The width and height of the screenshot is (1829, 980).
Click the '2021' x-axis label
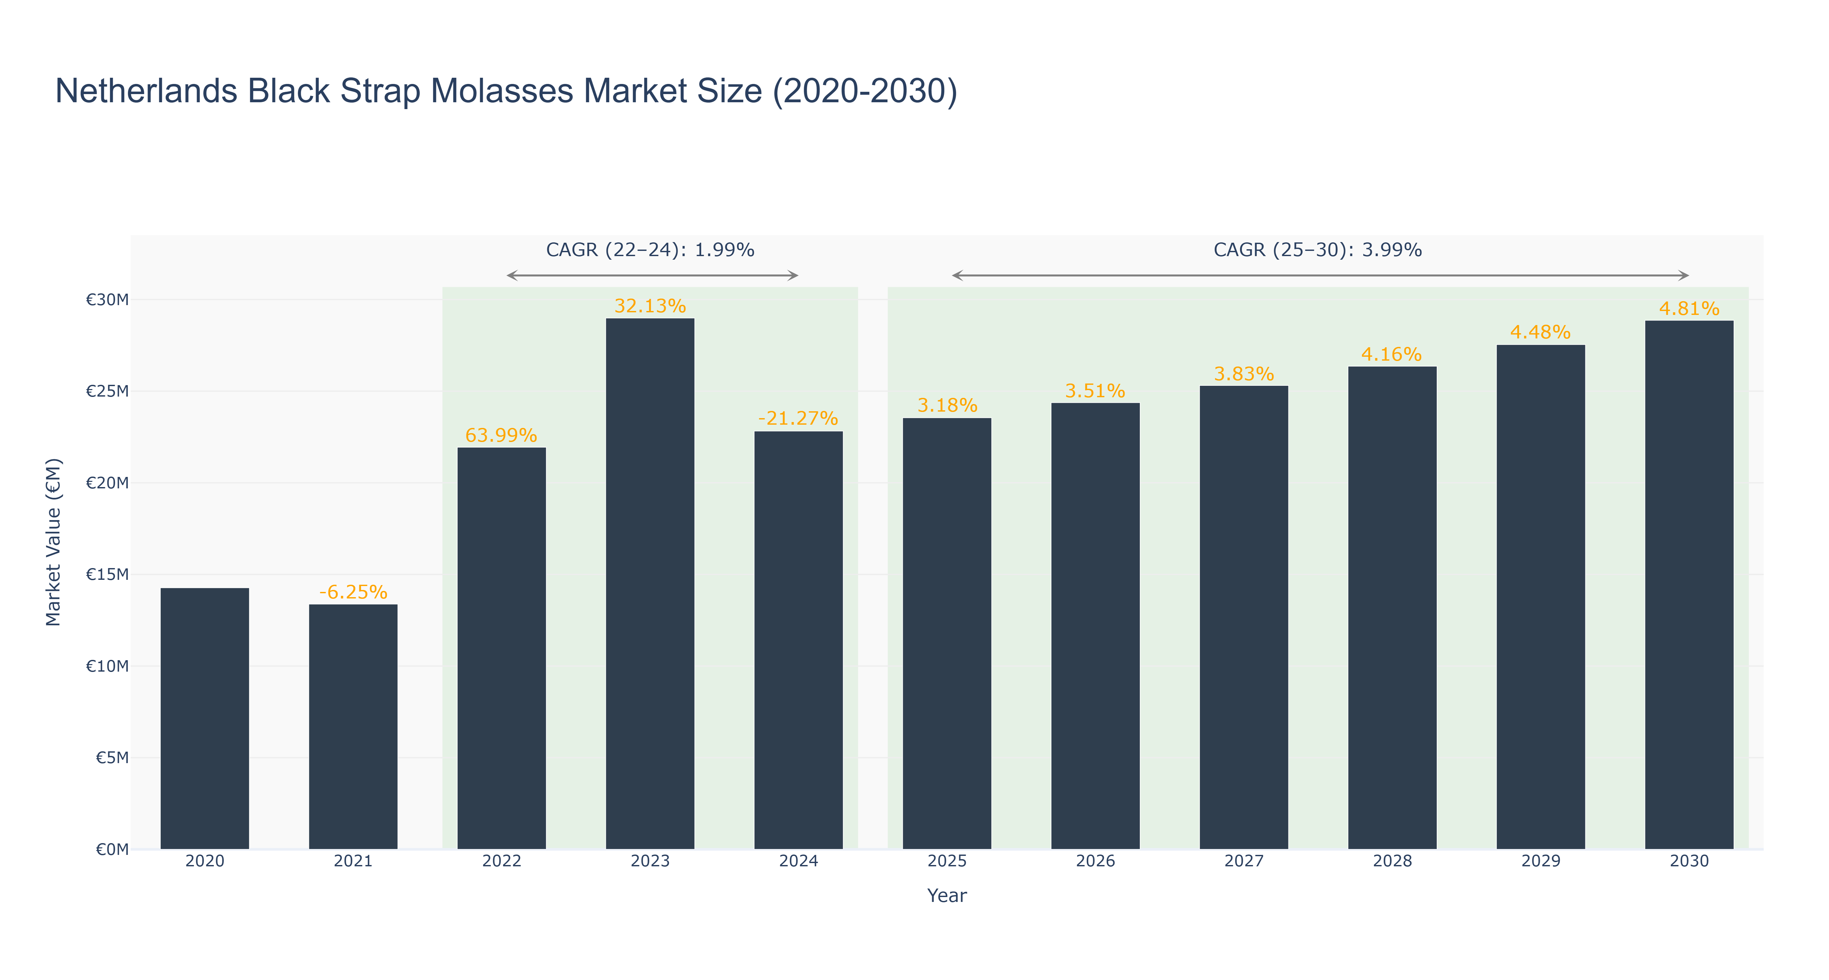[x=353, y=861]
